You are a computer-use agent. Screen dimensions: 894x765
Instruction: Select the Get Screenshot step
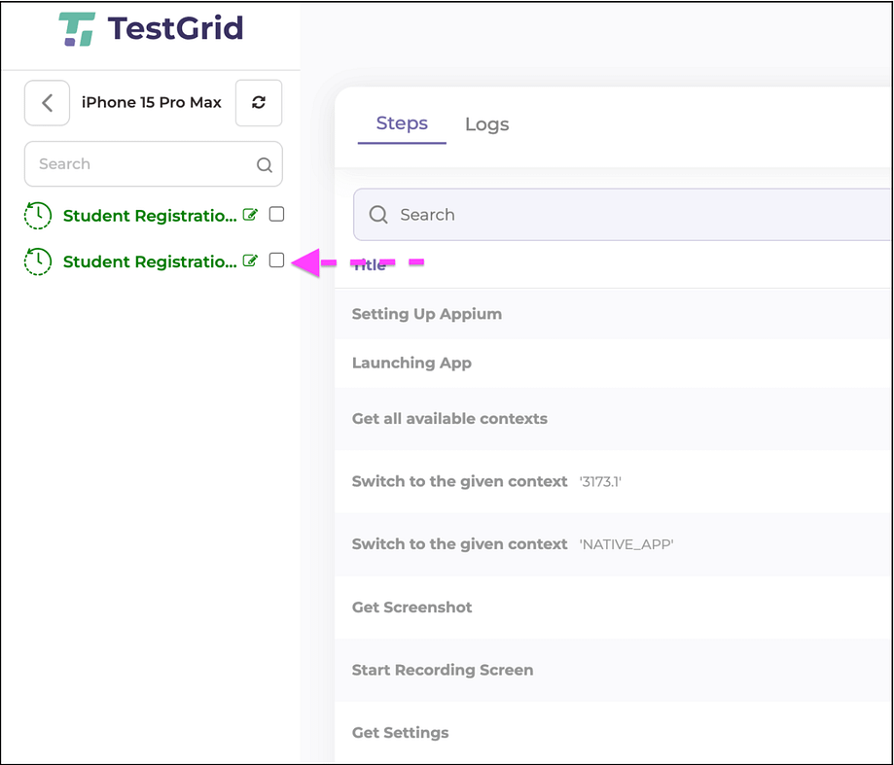613,608
